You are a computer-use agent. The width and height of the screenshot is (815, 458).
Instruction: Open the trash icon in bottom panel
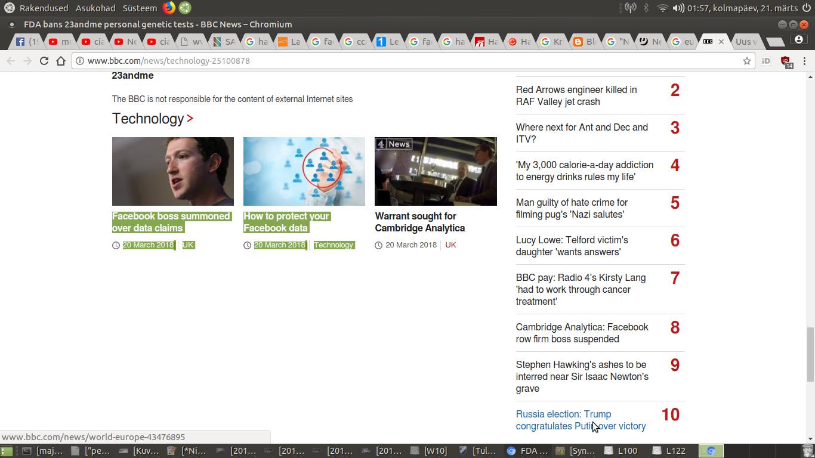tap(808, 451)
